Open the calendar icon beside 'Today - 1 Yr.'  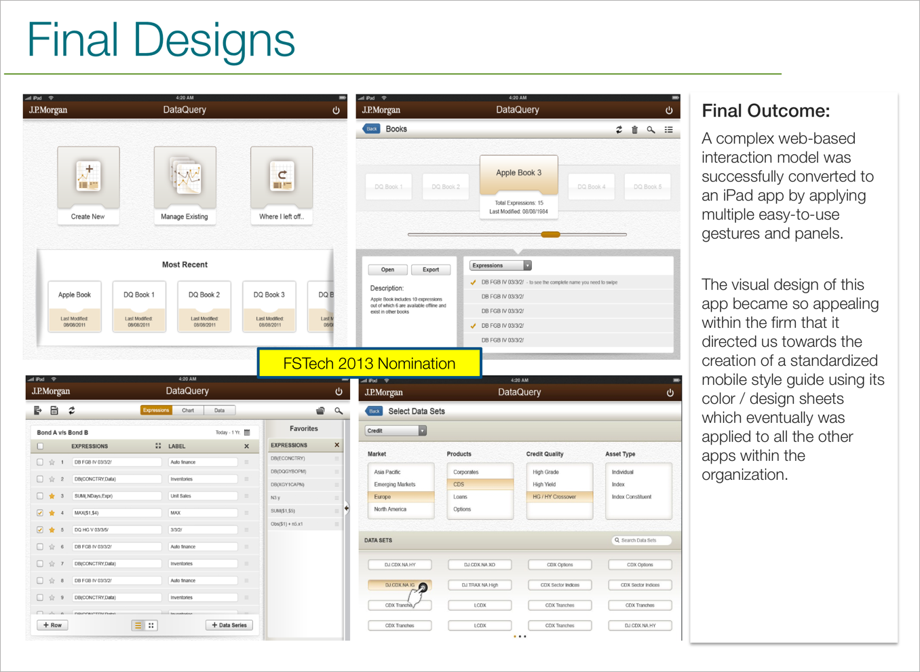point(247,432)
